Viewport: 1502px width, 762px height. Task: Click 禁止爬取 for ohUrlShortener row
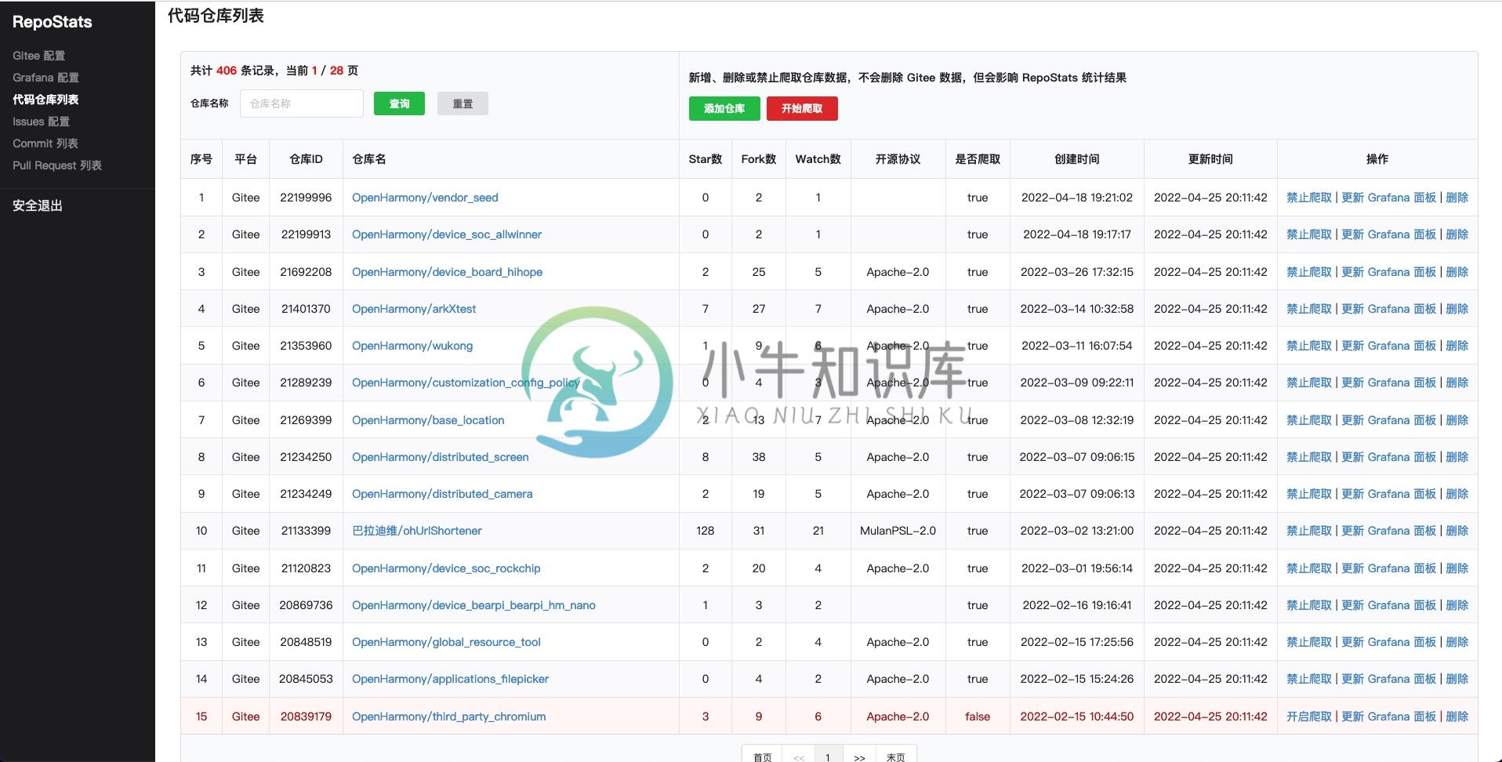(x=1309, y=531)
